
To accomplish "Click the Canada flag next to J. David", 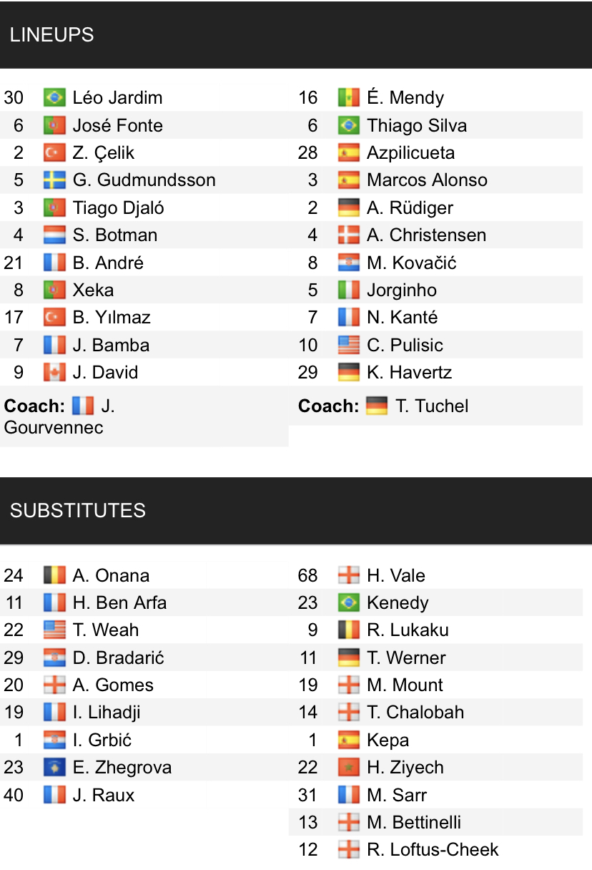I will coord(54,372).
